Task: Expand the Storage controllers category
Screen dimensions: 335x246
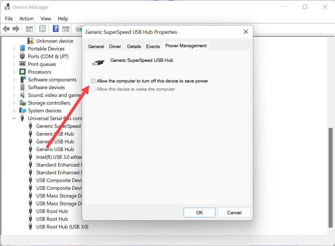Action: (x=14, y=103)
